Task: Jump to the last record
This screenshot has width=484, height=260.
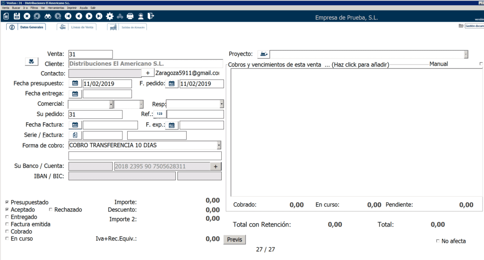Action: coord(99,16)
